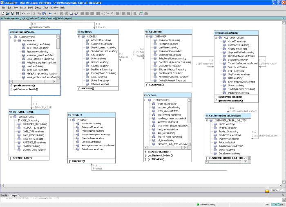
Task: Click the Cut toolbar icon
Action: coord(34,13)
